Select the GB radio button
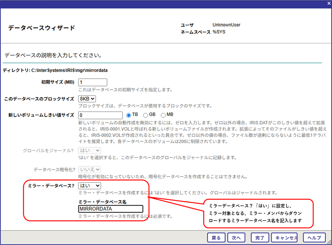Image resolution: width=332 pixels, height=245 pixels. pos(145,115)
